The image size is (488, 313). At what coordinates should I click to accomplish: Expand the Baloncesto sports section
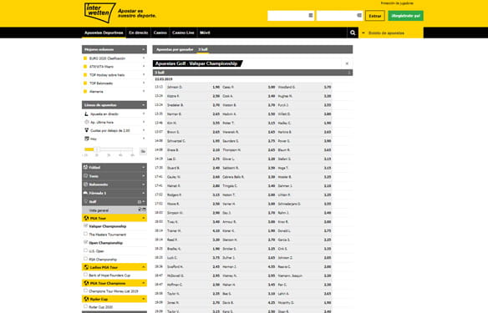[143, 184]
